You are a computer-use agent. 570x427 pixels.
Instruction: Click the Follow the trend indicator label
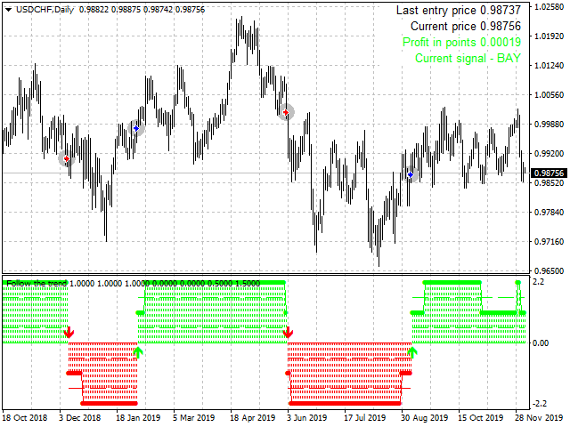point(37,283)
